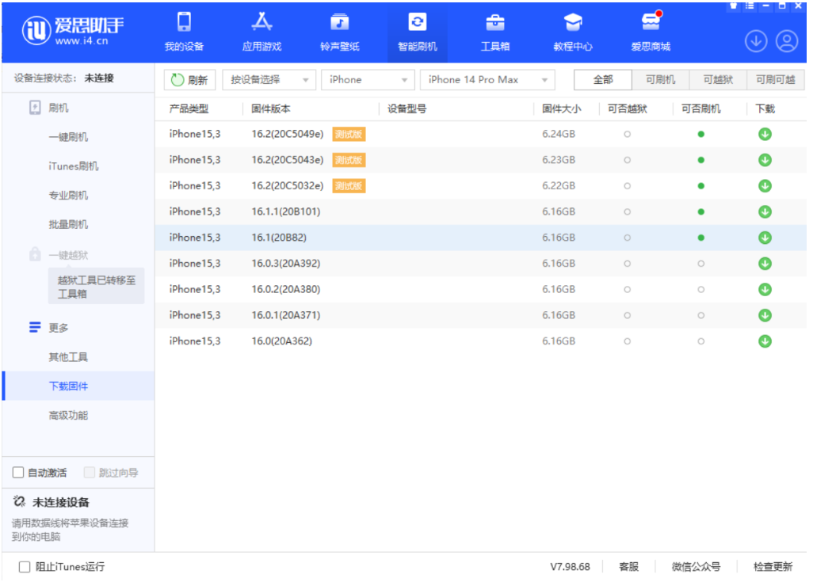
Task: Select 批量刷机 in sidebar
Action: click(x=68, y=224)
